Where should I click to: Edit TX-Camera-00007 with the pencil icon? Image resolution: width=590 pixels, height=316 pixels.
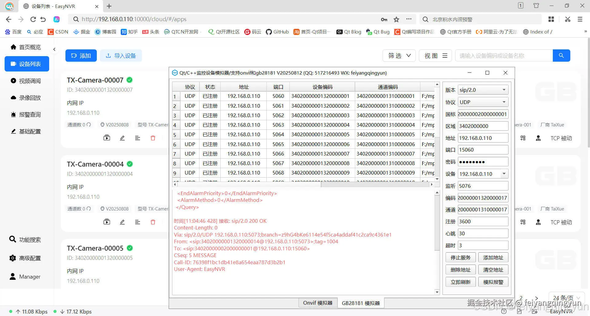122,138
